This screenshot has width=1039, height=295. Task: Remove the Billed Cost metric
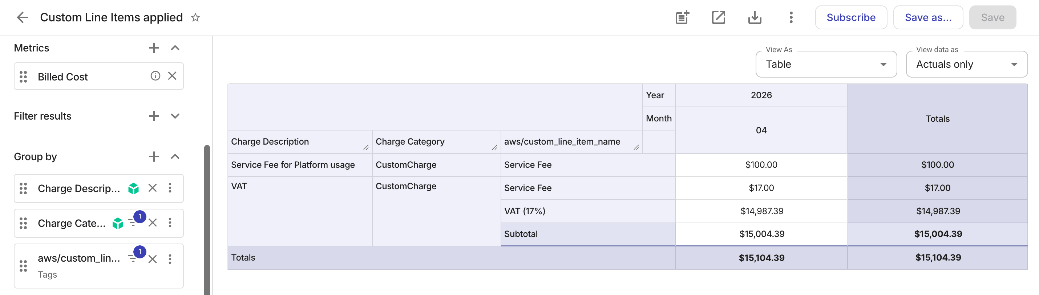click(172, 76)
